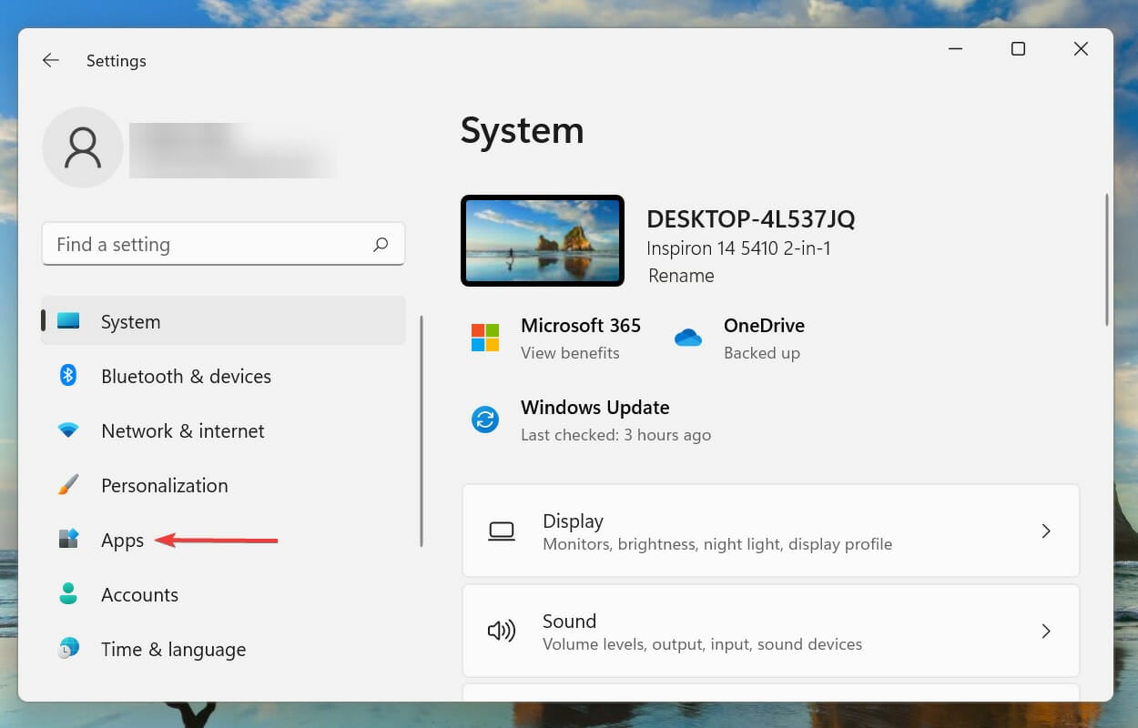Click the Personalization paintbrush icon

coord(68,485)
